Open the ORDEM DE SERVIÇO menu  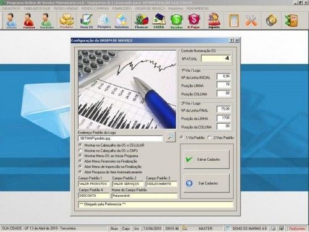(x=150, y=9)
